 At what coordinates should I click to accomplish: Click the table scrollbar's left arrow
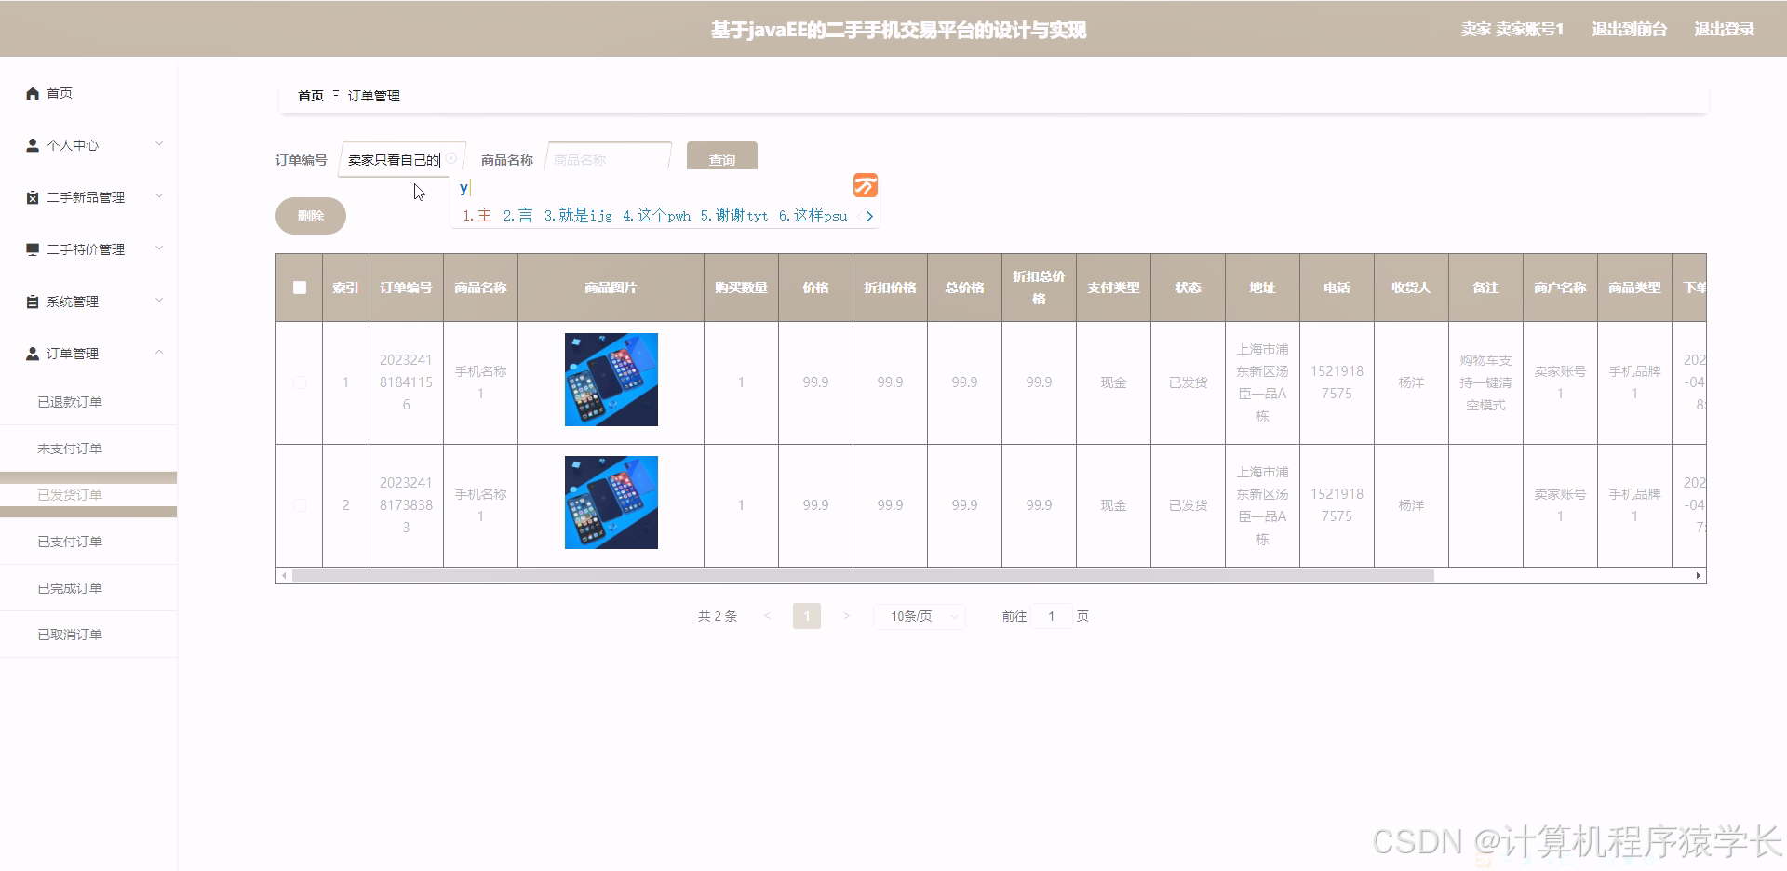point(284,576)
